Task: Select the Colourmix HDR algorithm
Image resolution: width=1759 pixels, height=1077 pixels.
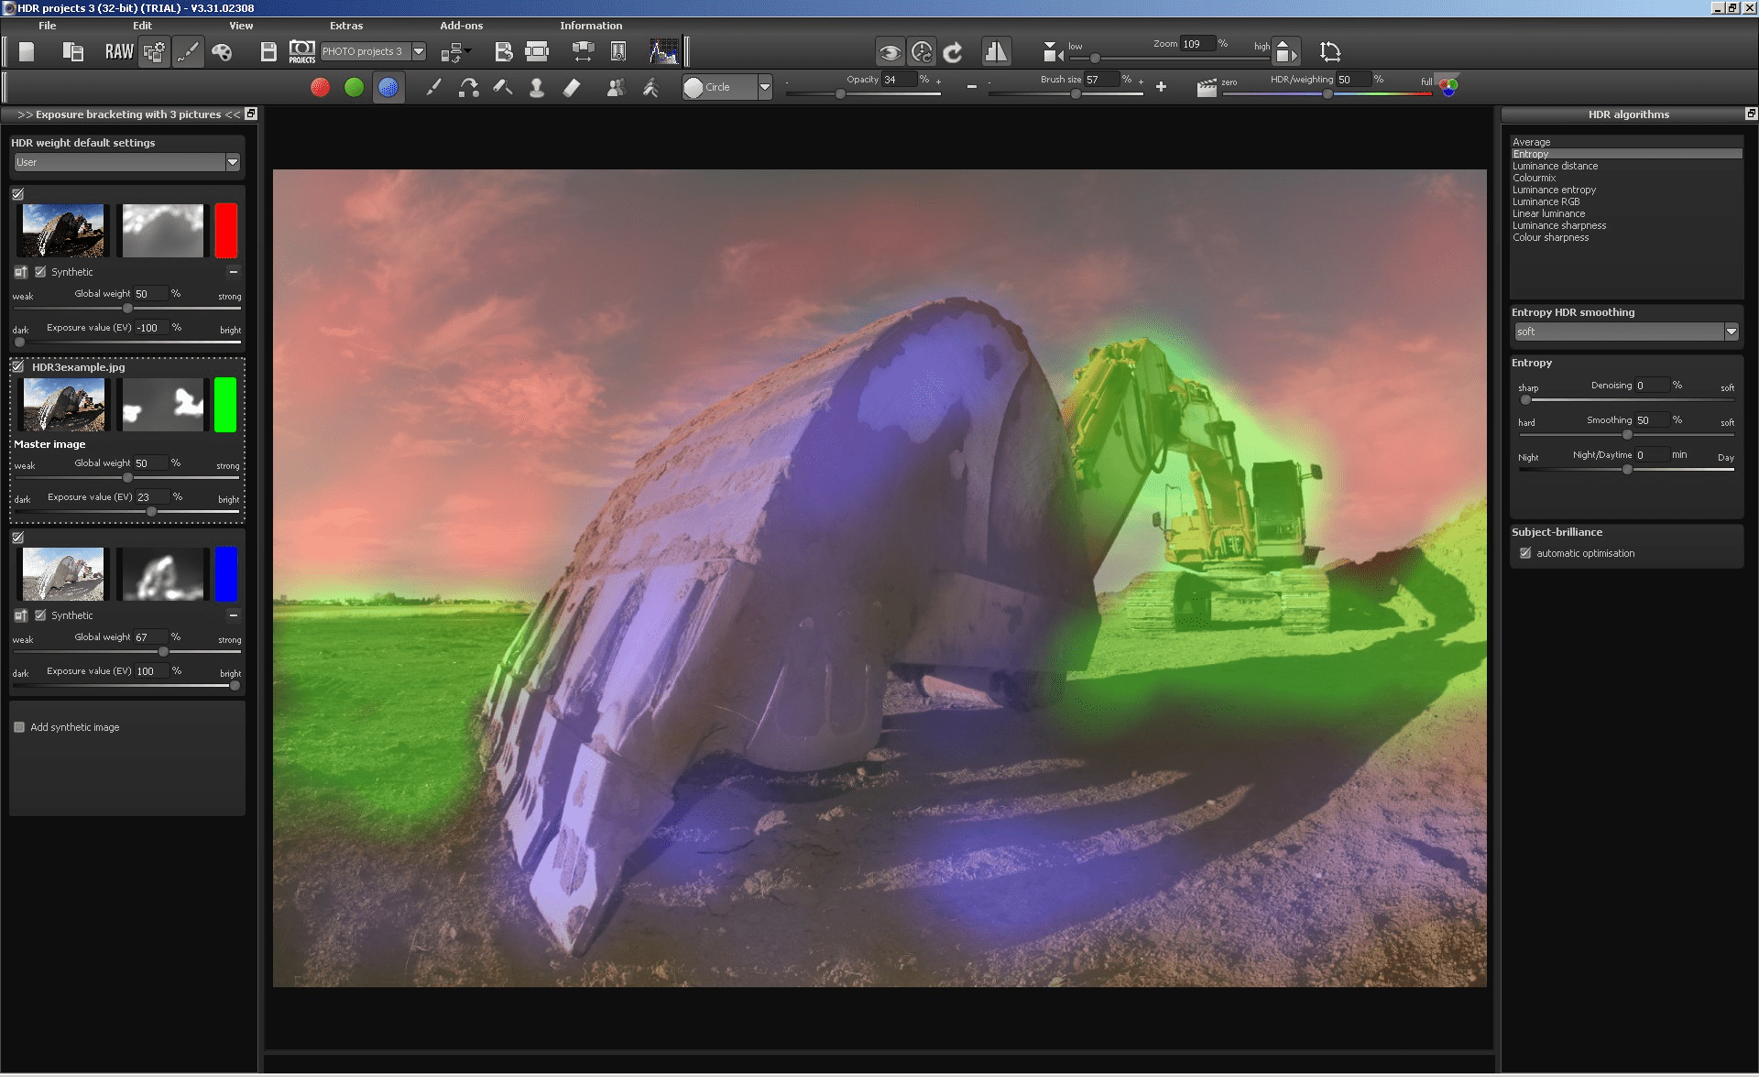Action: 1534,178
